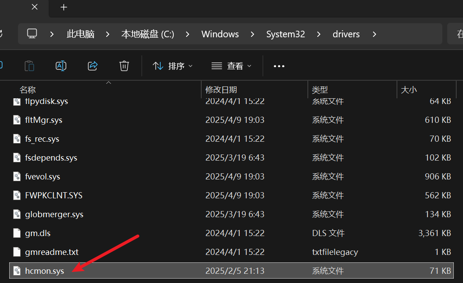The image size is (463, 283).
Task: Click the fltMgr.sys file icon
Action: click(17, 120)
